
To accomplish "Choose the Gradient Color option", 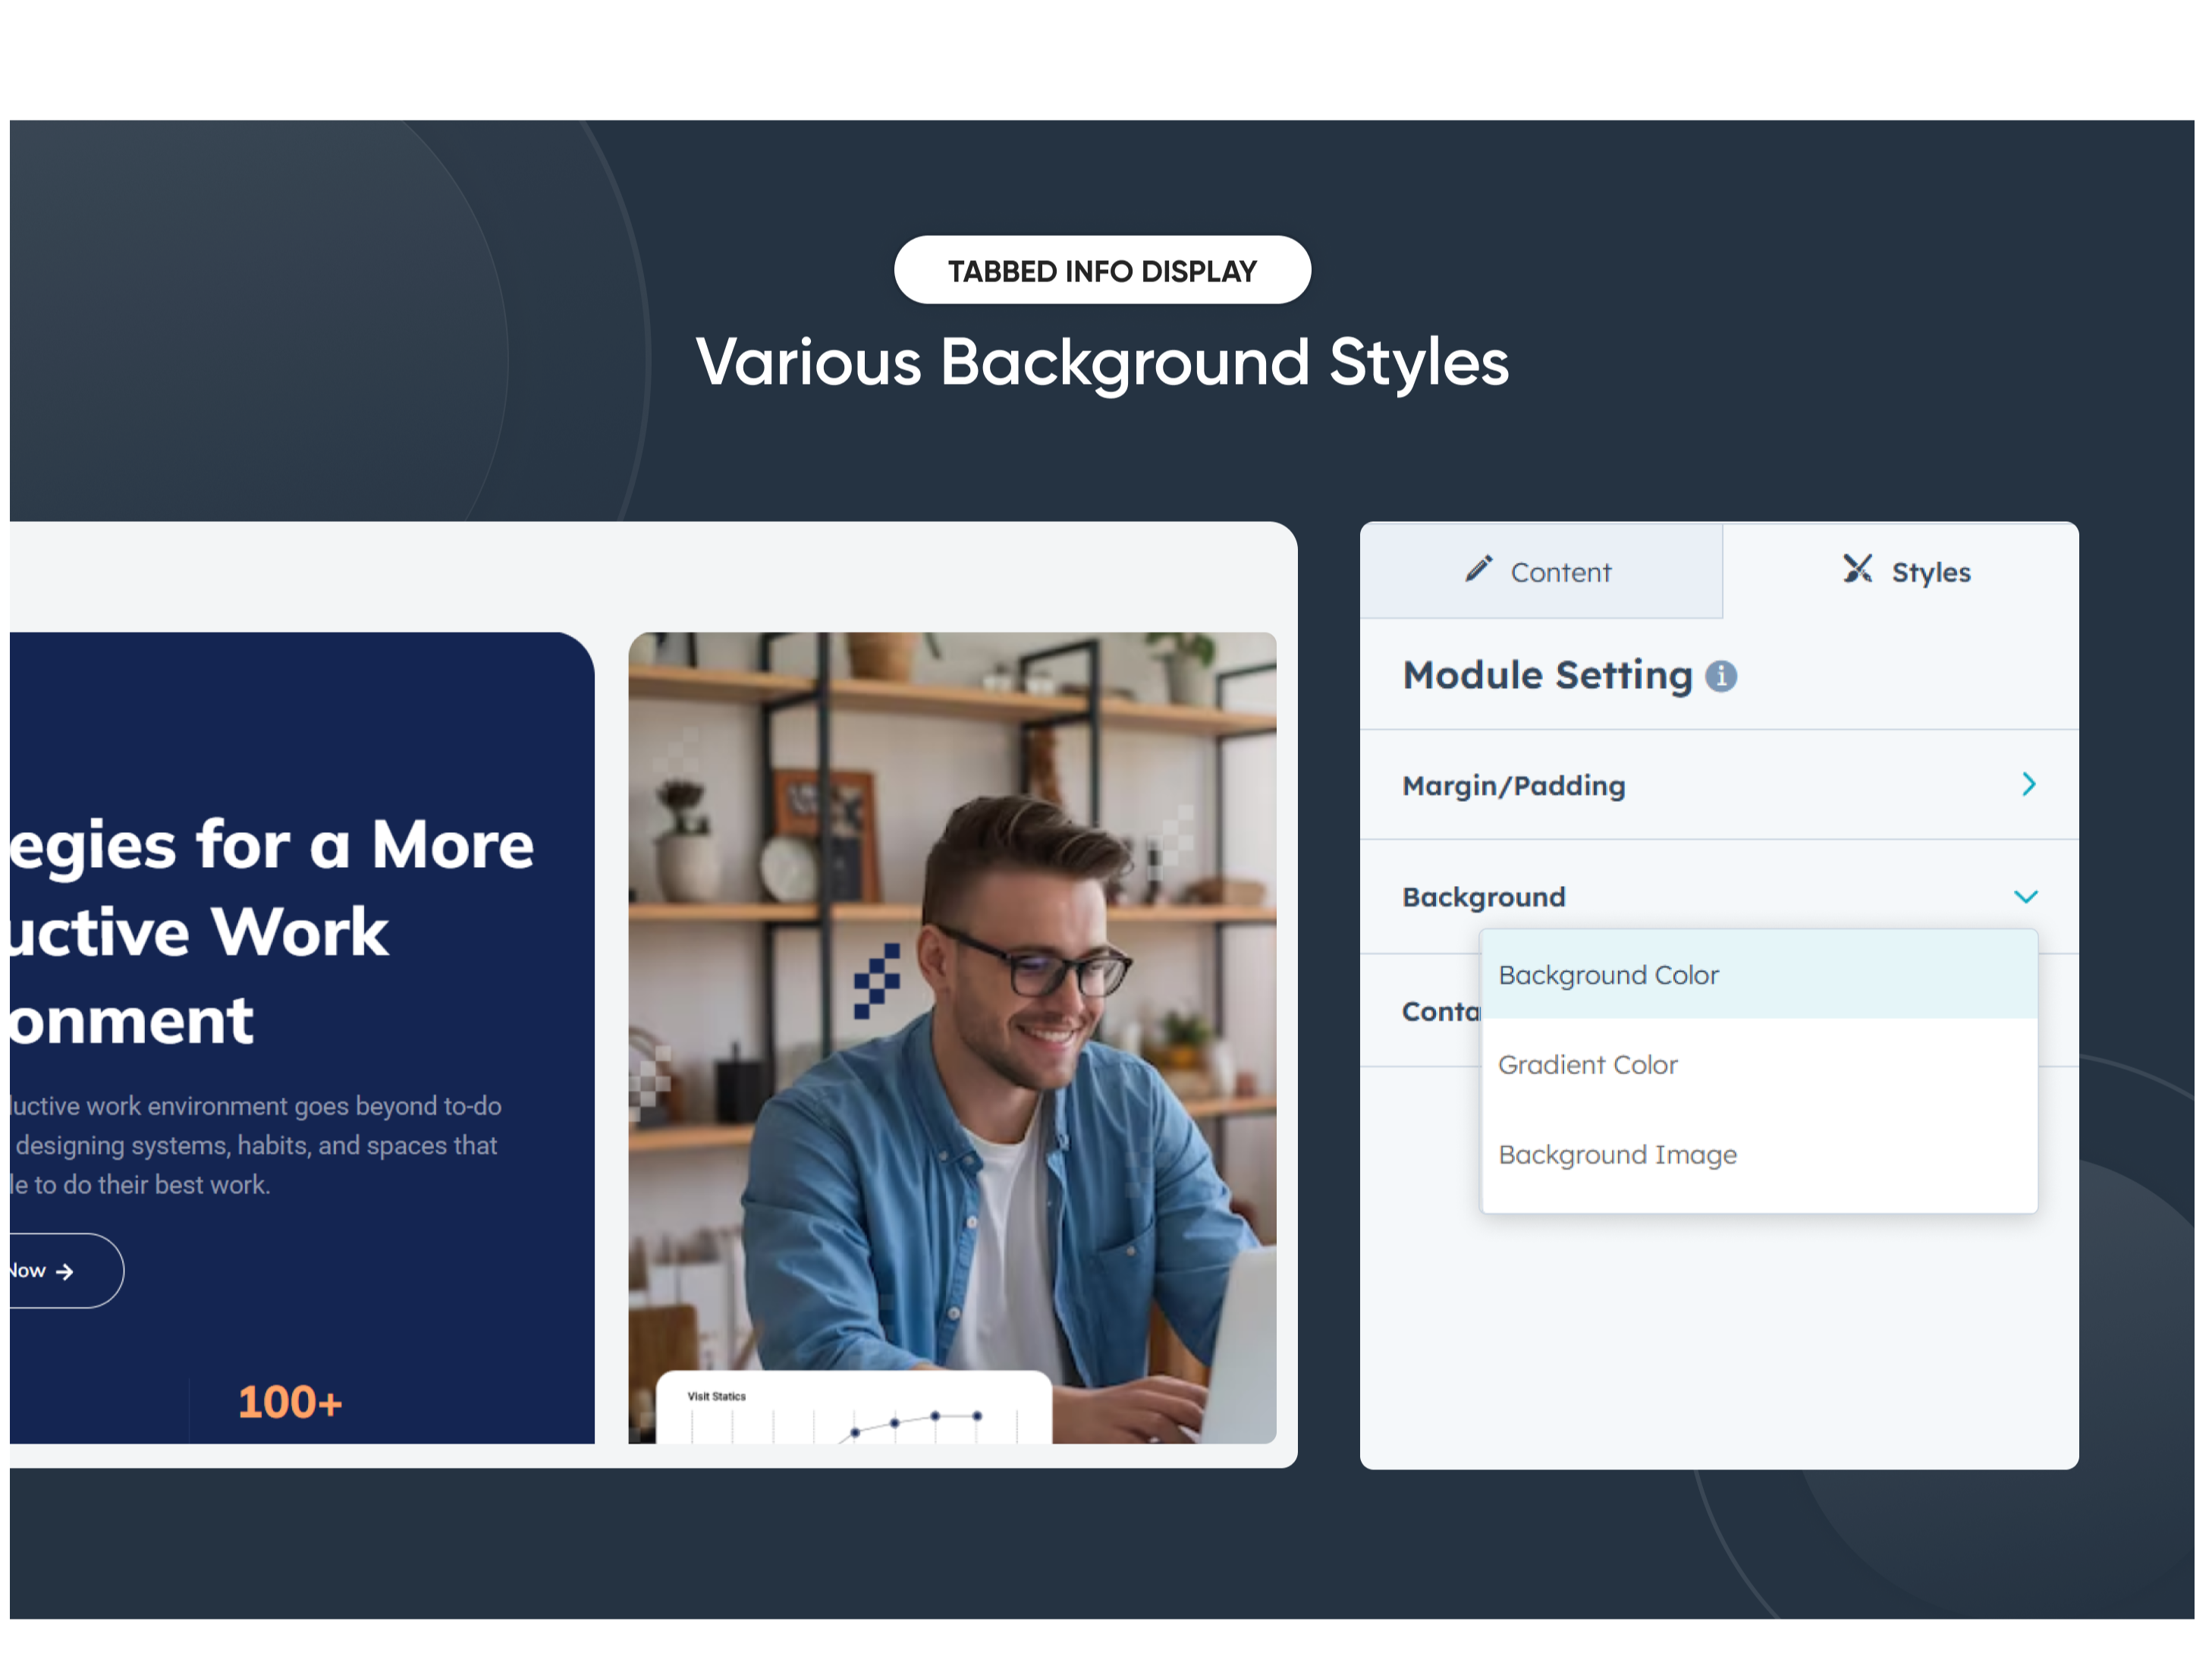I will [1587, 1065].
